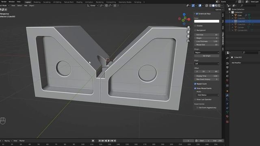Screen dimensions: 260x146
Task: Click the Add Modifier button
Action: click(x=246, y=63)
